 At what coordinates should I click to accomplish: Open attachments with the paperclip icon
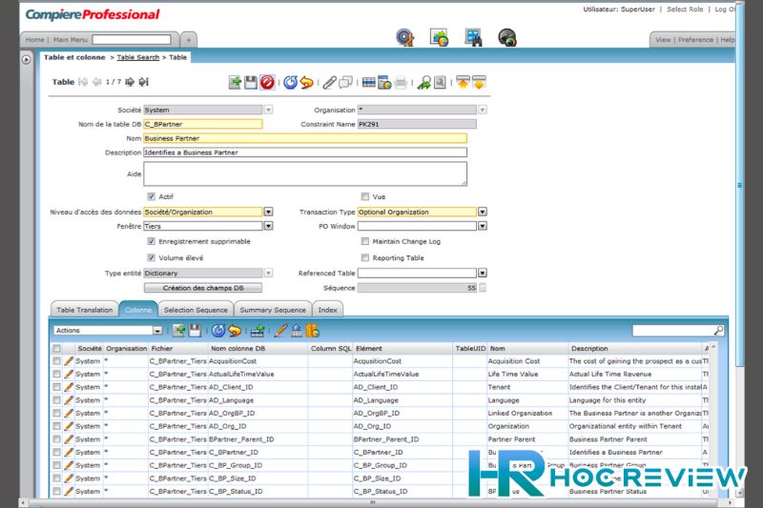tap(329, 82)
